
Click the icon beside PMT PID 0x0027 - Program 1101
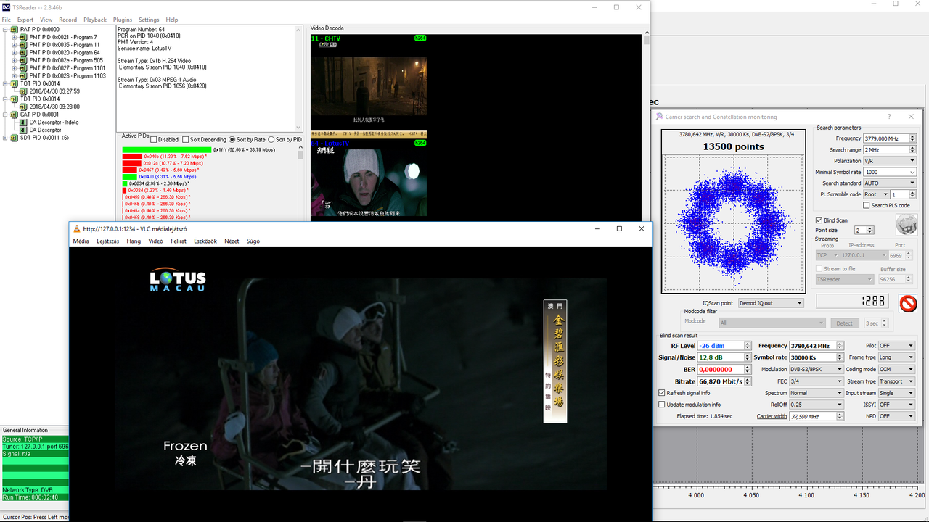pos(24,68)
